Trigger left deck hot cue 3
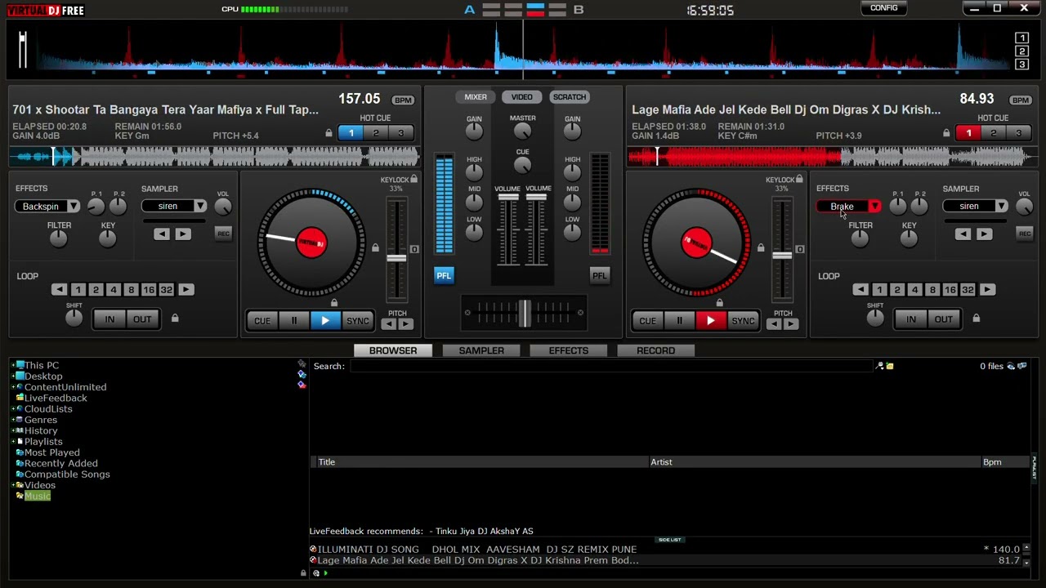Image resolution: width=1046 pixels, height=588 pixels. coord(400,133)
